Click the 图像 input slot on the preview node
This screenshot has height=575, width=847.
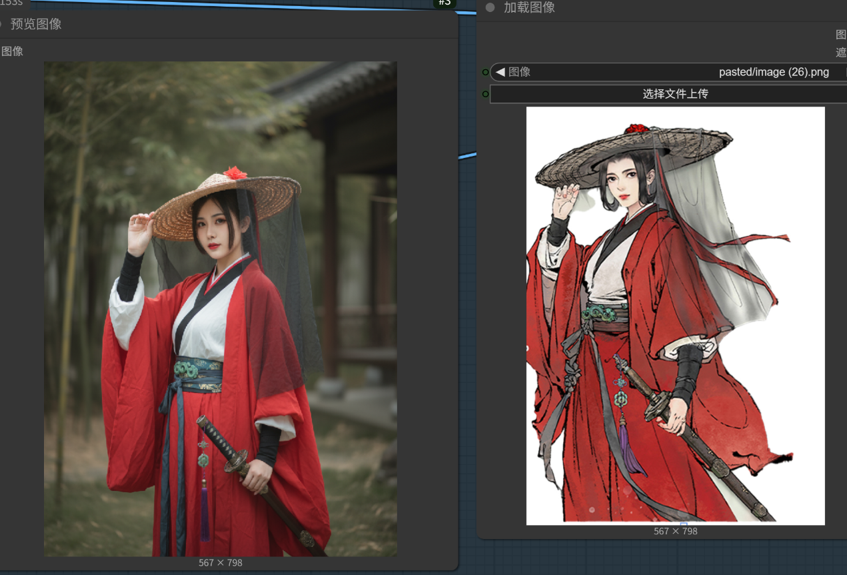pos(12,51)
